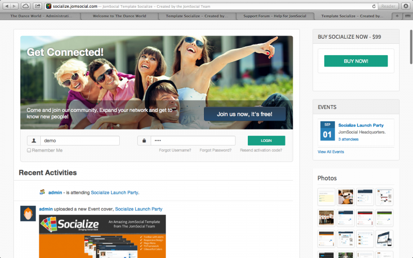The height and width of the screenshot is (258, 413).
Task: Open the iCloud tabs cloud icon
Action: tap(25, 6)
